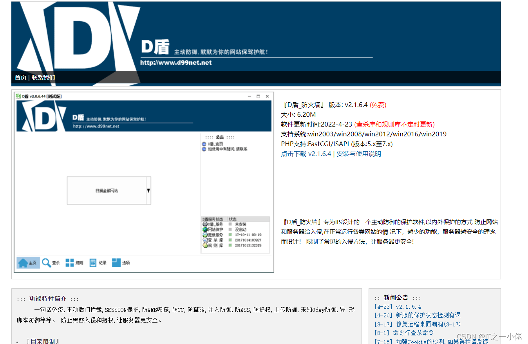Open the 查杀 magnifier tab in the D盾 window
The width and height of the screenshot is (528, 344).
click(51, 263)
